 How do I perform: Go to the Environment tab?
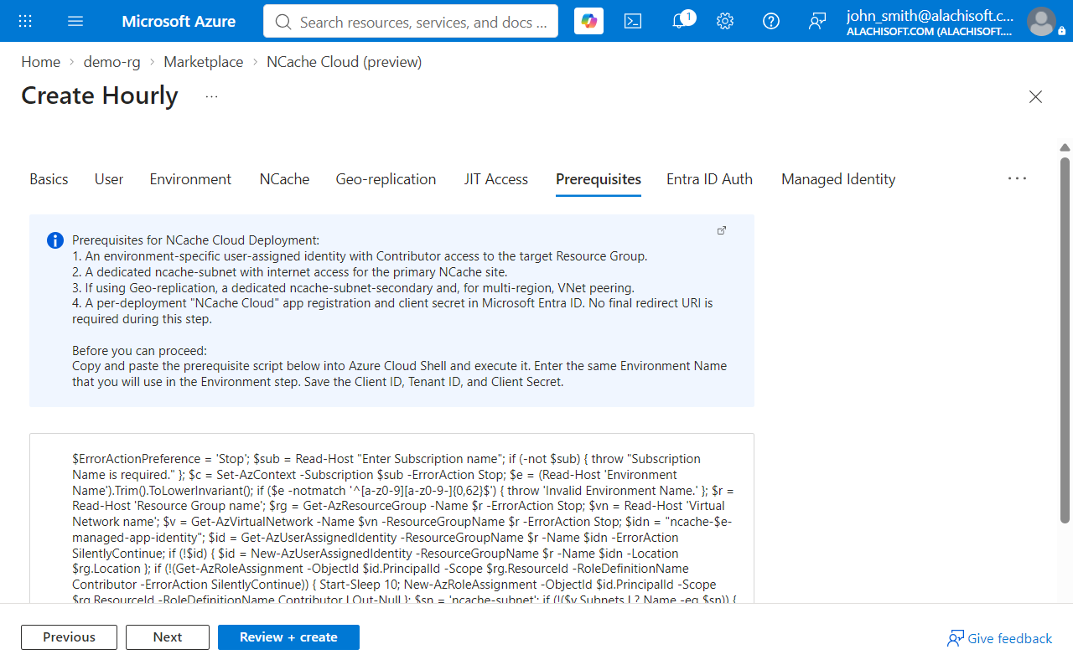point(190,179)
